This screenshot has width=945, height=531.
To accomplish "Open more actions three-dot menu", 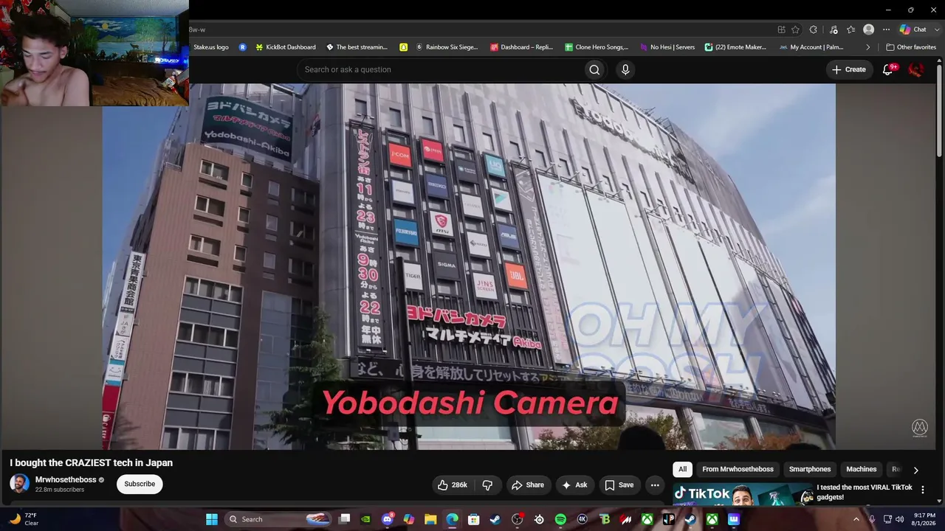I will pos(655,485).
